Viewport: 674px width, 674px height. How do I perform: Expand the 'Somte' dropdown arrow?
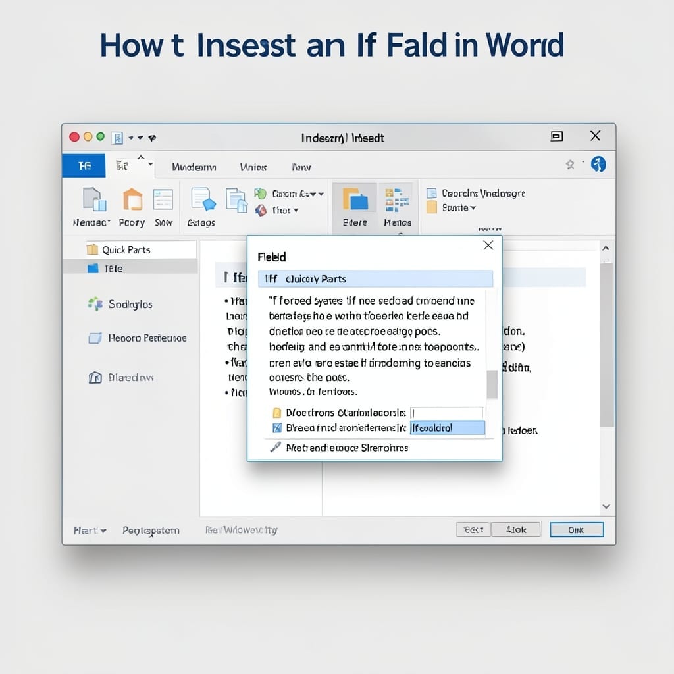point(473,208)
